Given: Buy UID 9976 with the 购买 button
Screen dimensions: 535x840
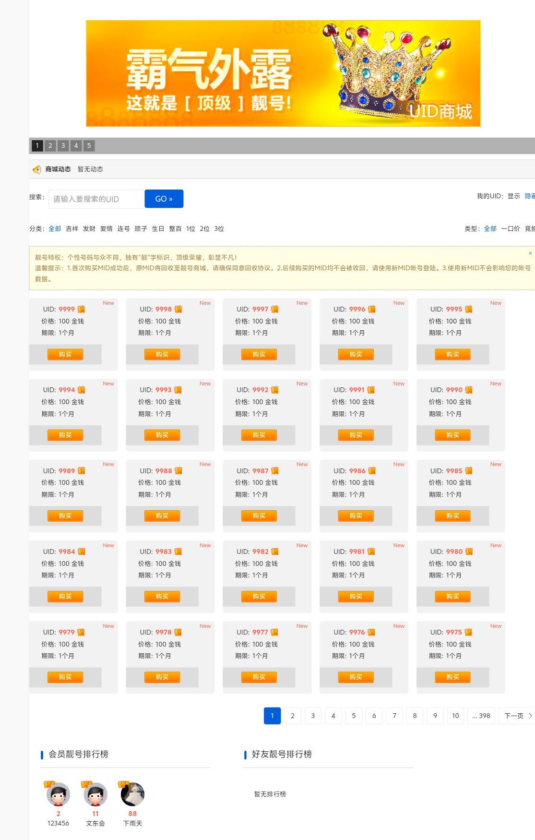Looking at the screenshot, I should coord(356,677).
